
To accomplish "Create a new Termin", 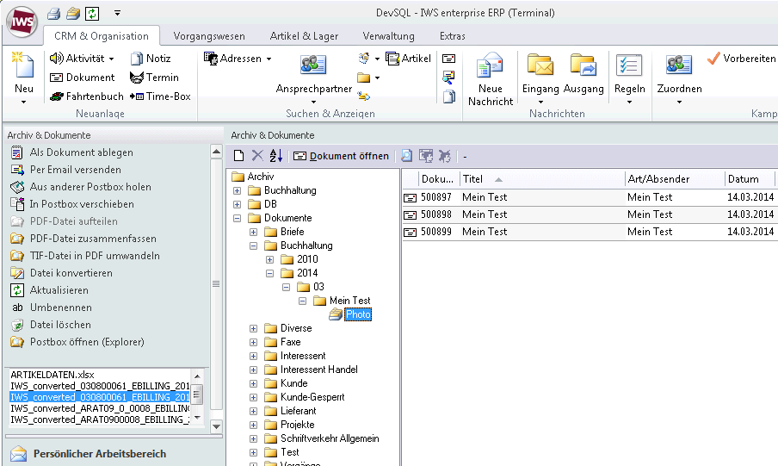I will tap(154, 78).
